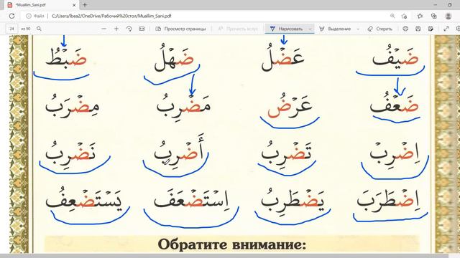Open the Favorites list icon
This screenshot has width=460, height=258.
420,16
